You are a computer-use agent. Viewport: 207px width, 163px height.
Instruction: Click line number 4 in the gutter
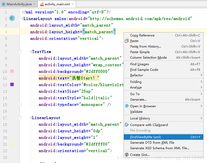click(6, 32)
